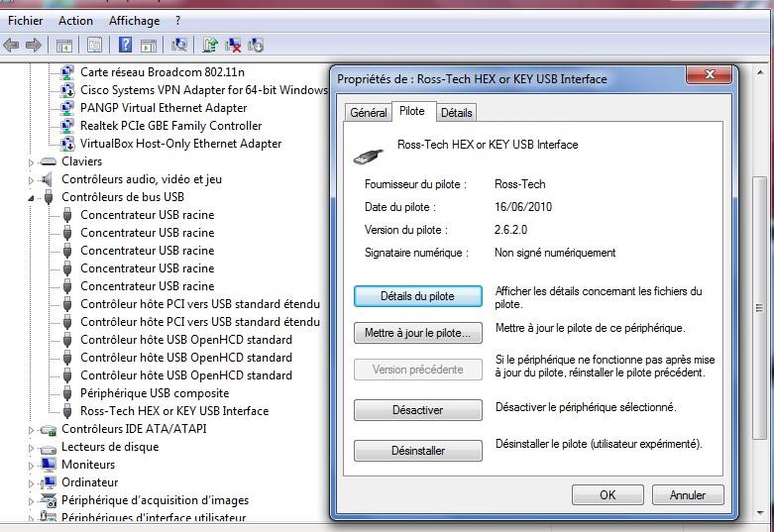Image resolution: width=774 pixels, height=532 pixels.
Task: Click the USB icon beside Ross-Tech HEX or KEY USB Interface in tree
Action: point(67,411)
